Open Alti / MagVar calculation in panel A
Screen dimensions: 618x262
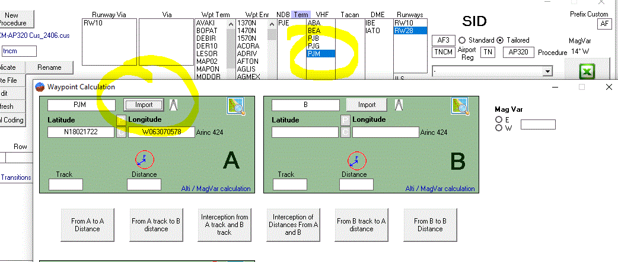pyautogui.click(x=216, y=189)
